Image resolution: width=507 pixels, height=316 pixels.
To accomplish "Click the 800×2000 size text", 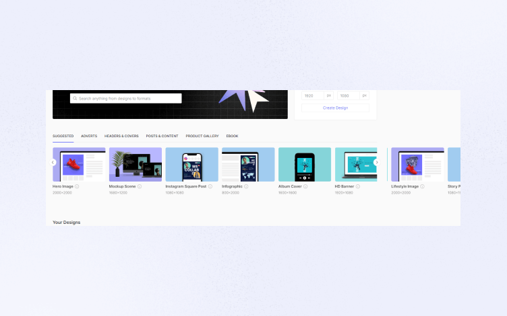I will coord(231,193).
